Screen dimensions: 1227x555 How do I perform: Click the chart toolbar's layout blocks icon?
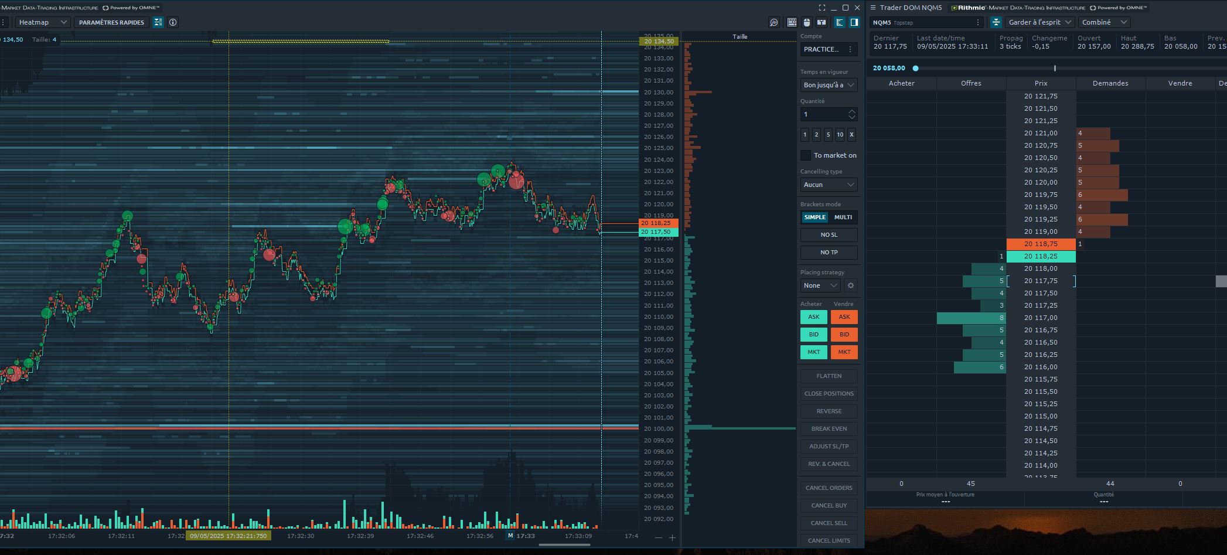[x=822, y=22]
